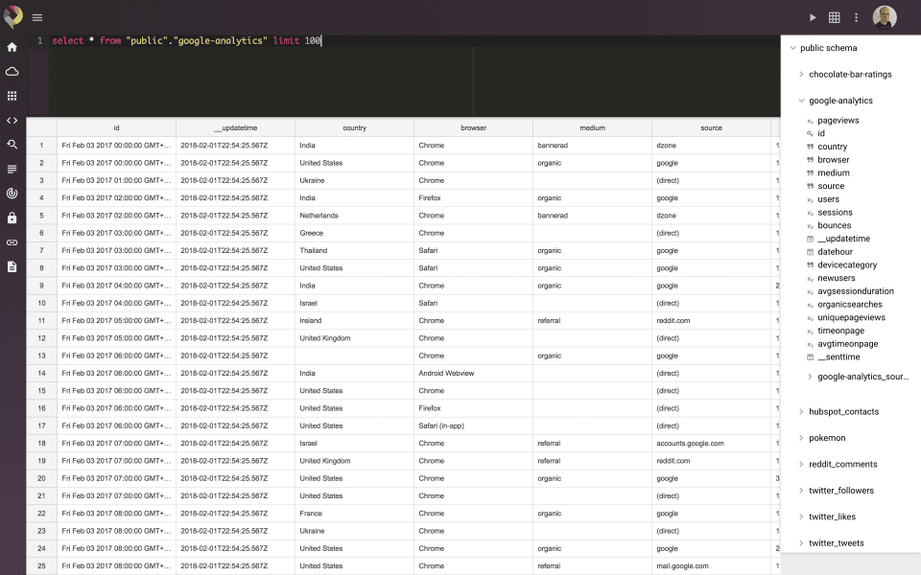This screenshot has width=921, height=575.
Task: Click the padlock icon in sidebar
Action: [x=12, y=218]
